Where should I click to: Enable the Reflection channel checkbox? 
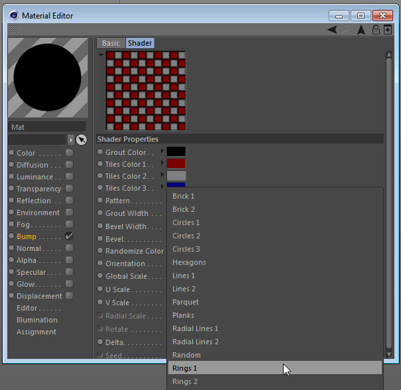coord(69,200)
